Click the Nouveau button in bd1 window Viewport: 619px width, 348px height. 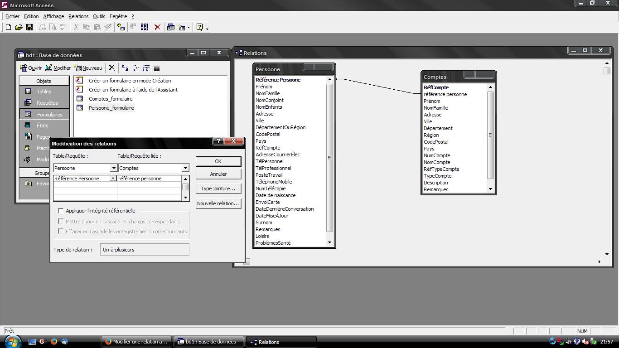[89, 68]
